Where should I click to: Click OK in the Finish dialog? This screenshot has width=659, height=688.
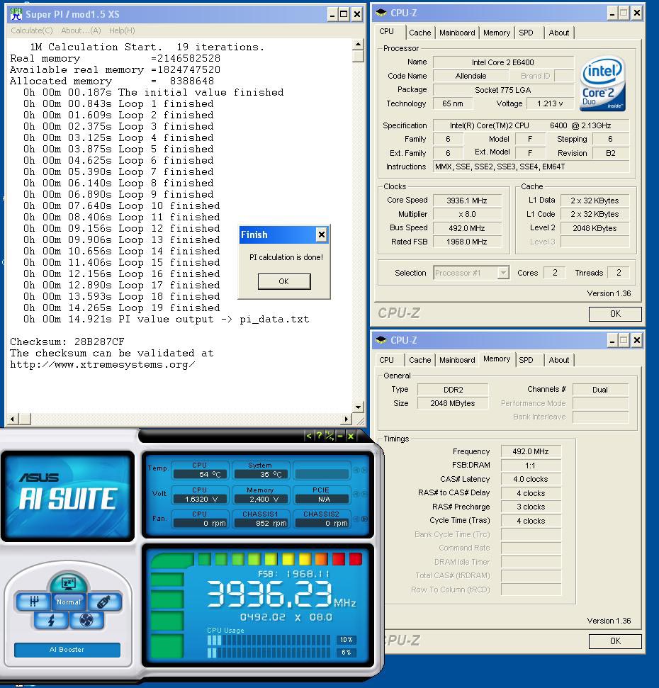pyautogui.click(x=284, y=281)
